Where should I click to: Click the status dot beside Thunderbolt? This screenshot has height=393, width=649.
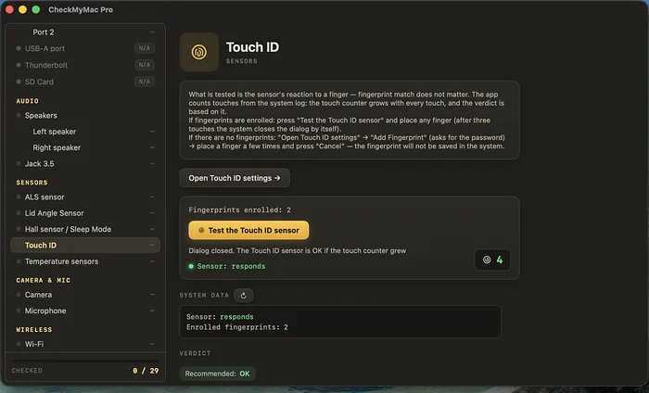[x=19, y=65]
